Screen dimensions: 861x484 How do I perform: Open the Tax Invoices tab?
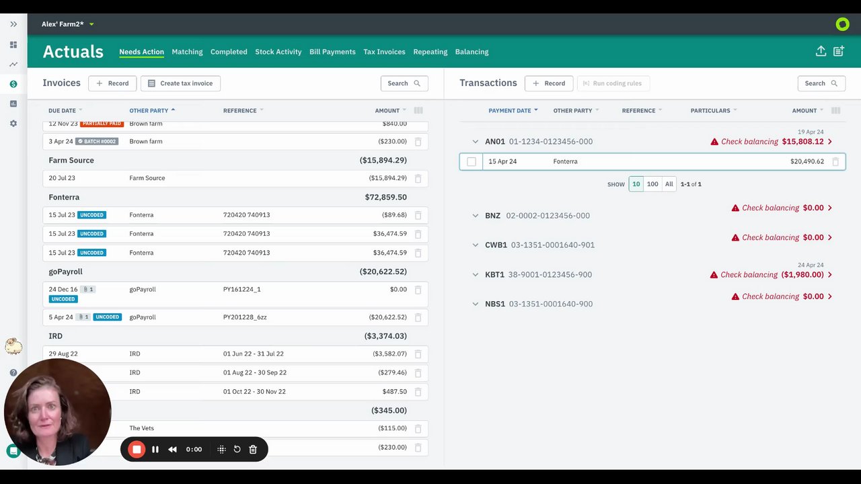[x=384, y=52]
